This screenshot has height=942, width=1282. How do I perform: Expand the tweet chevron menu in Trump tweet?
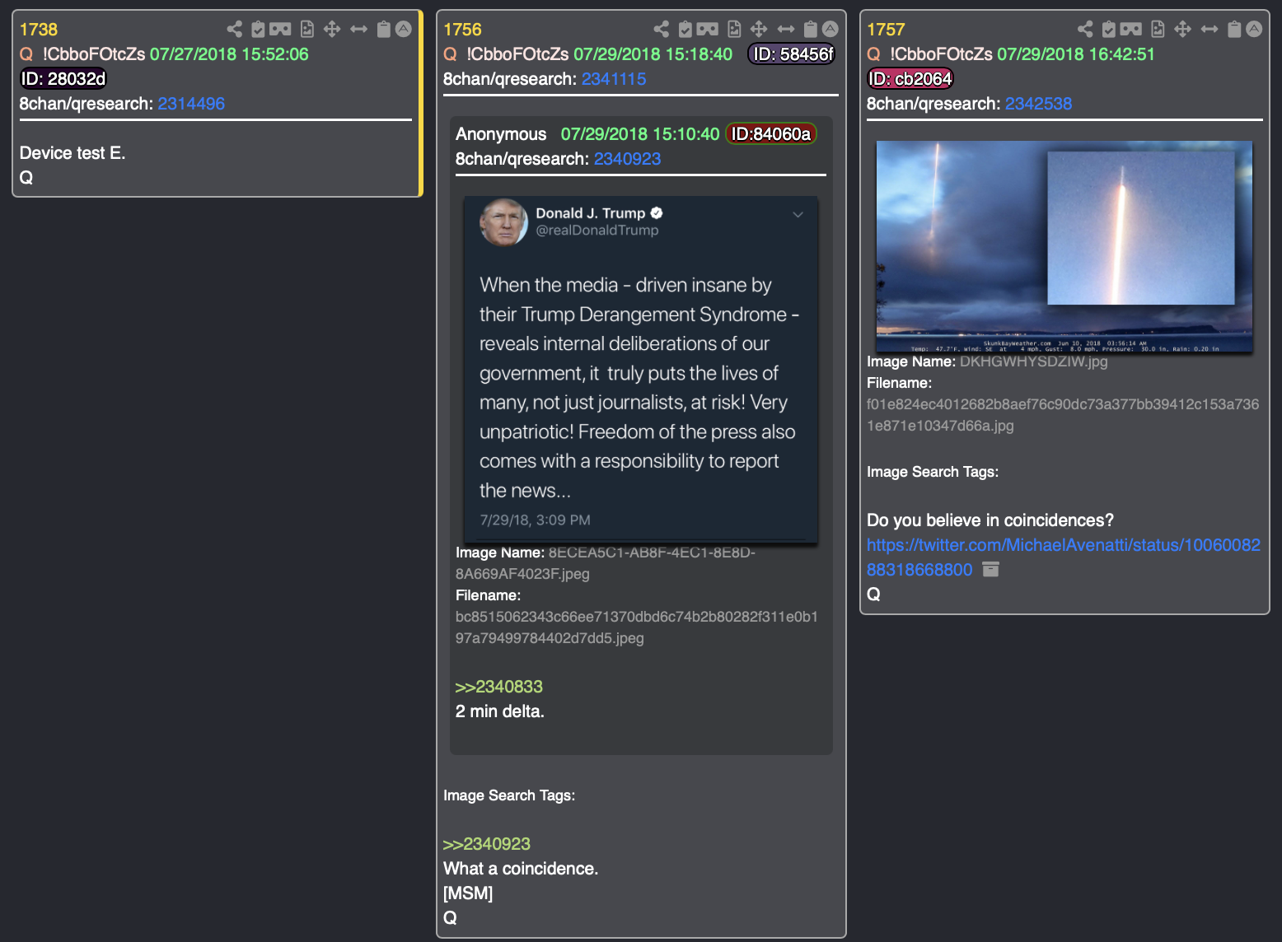(798, 215)
